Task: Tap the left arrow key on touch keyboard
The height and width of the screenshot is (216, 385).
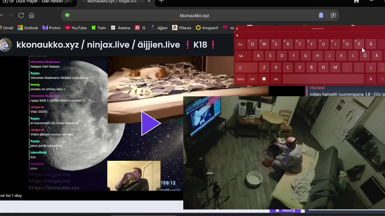Action: (x=382, y=79)
